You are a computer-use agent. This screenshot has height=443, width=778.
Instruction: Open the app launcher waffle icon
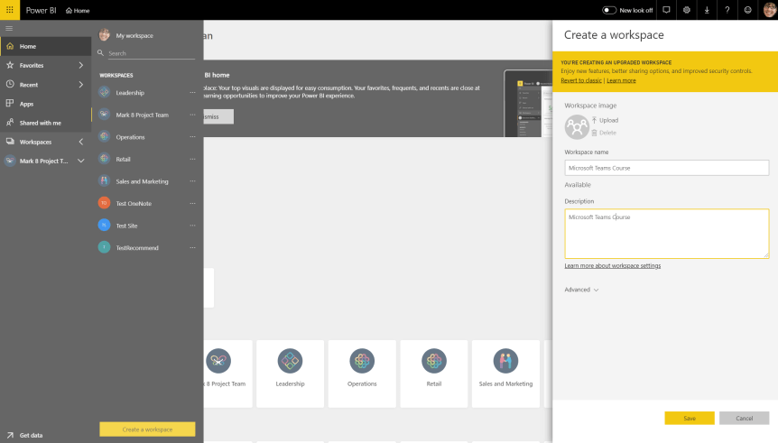pyautogui.click(x=9, y=10)
